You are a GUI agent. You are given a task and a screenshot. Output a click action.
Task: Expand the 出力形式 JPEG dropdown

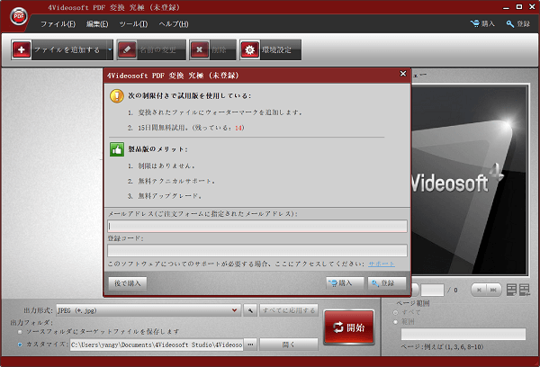click(236, 310)
